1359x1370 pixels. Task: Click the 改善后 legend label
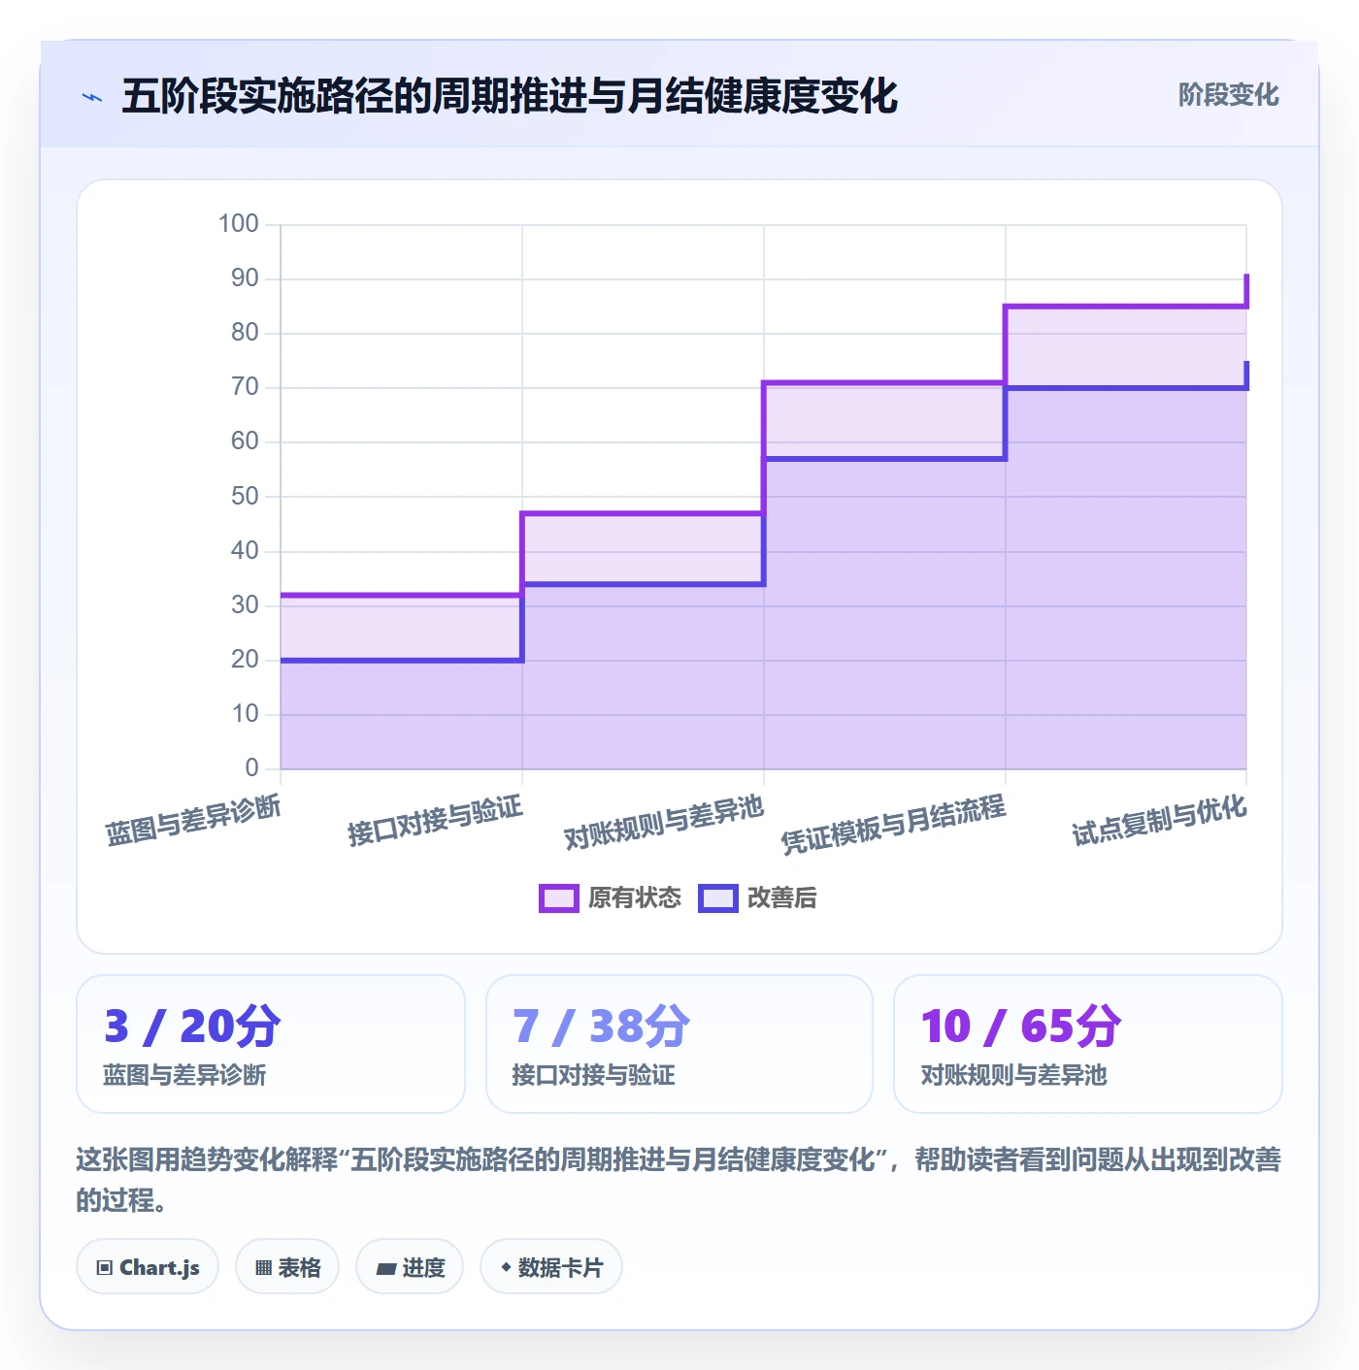pyautogui.click(x=781, y=898)
